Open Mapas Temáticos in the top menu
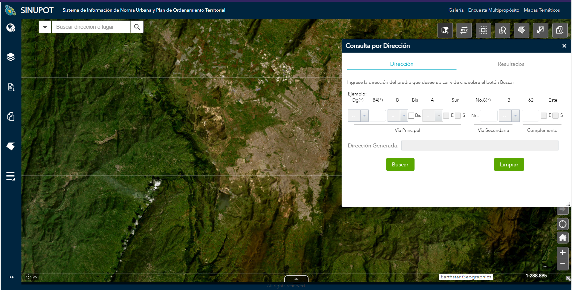This screenshot has width=572, height=290. pos(542,10)
